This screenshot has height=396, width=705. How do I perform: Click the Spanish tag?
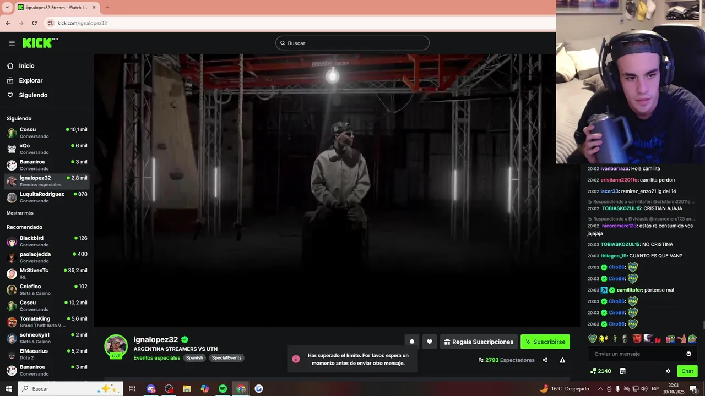(x=194, y=358)
